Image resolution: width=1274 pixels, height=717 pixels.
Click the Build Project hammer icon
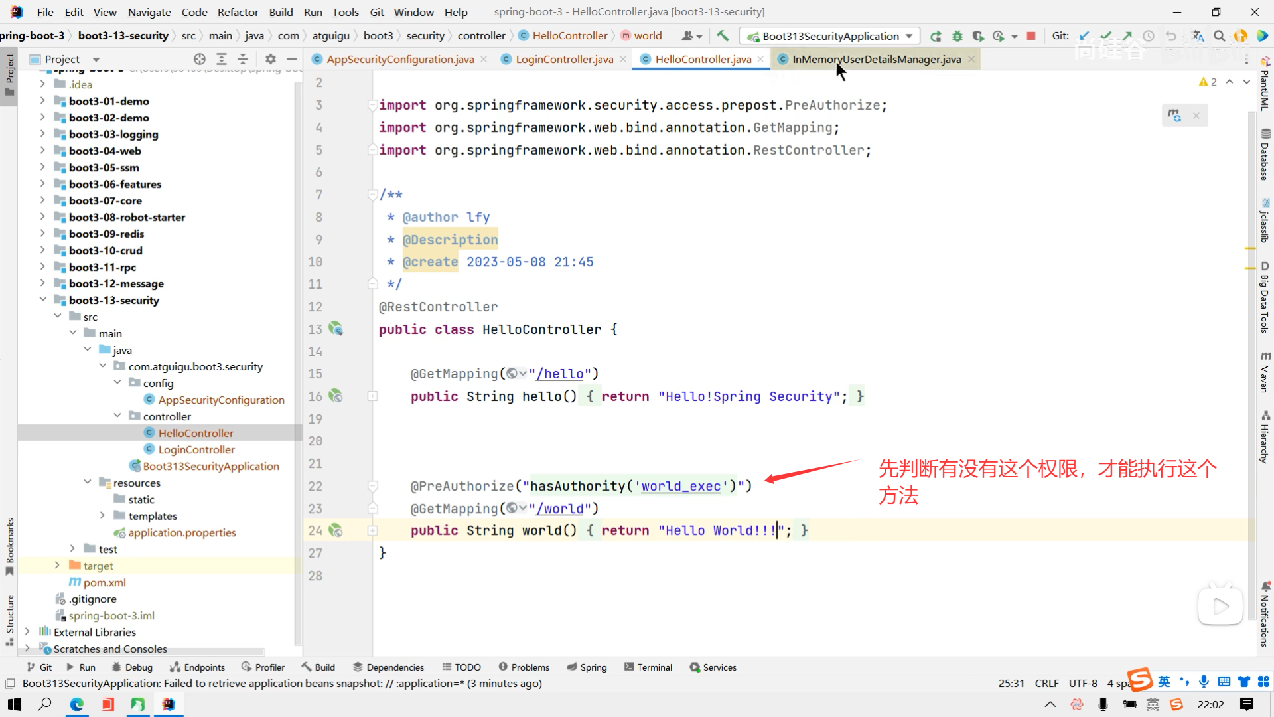pyautogui.click(x=723, y=36)
